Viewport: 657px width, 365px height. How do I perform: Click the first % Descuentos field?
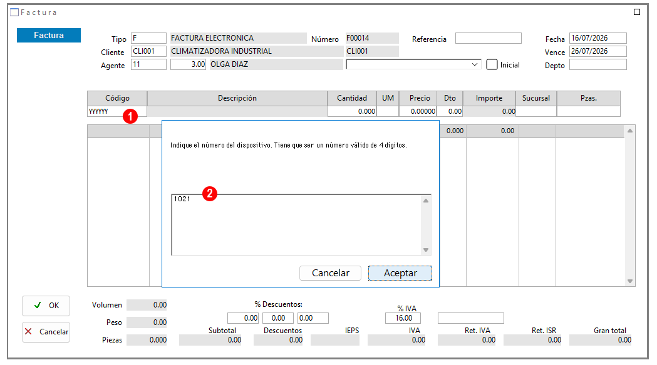[243, 318]
